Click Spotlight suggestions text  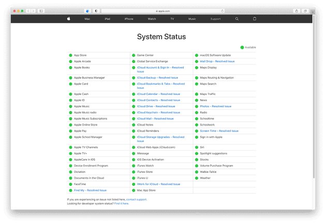213,153
